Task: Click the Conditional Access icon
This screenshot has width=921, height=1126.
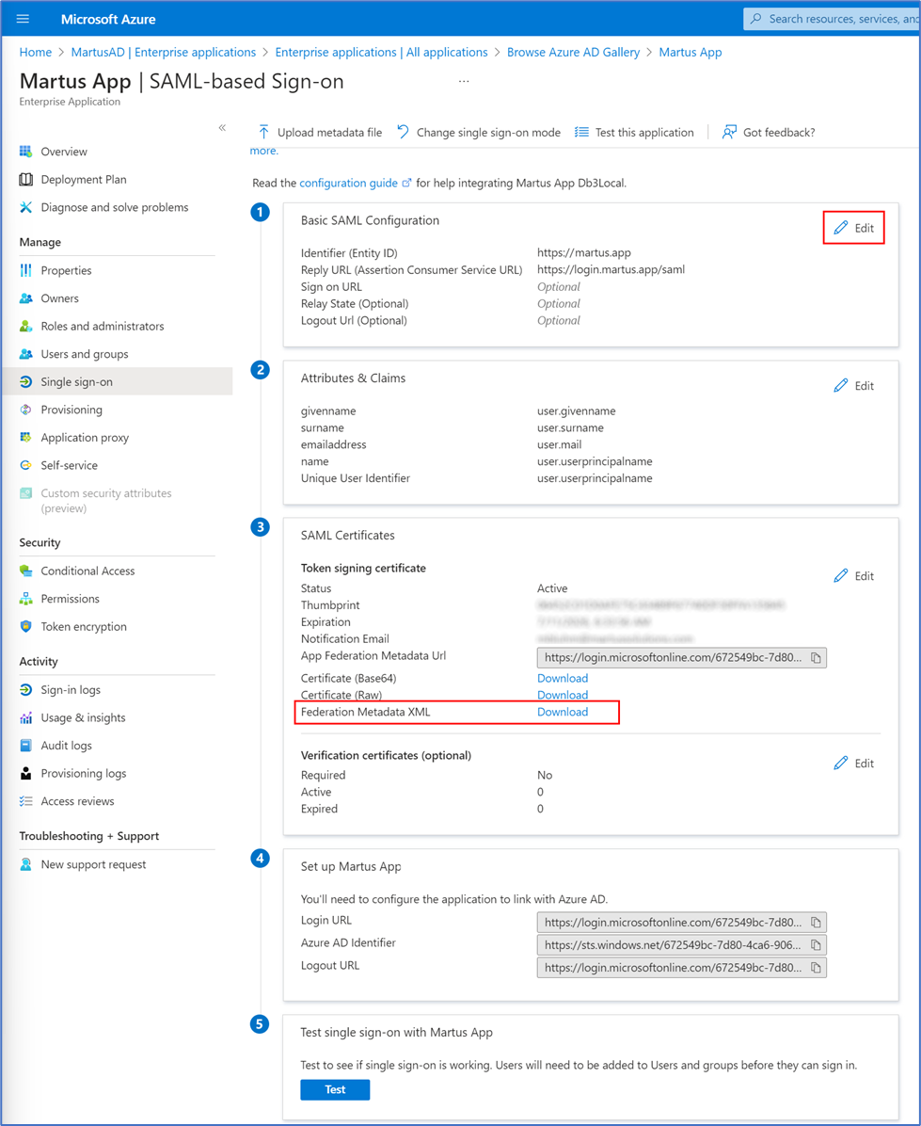Action: (x=25, y=571)
